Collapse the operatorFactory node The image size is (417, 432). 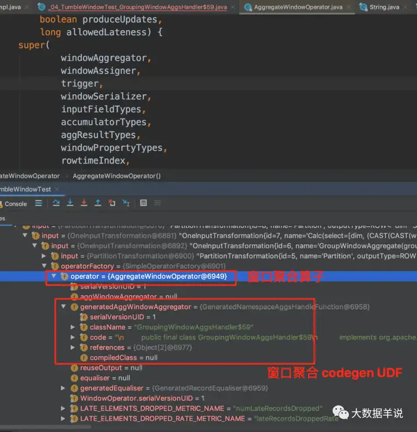pos(44,265)
